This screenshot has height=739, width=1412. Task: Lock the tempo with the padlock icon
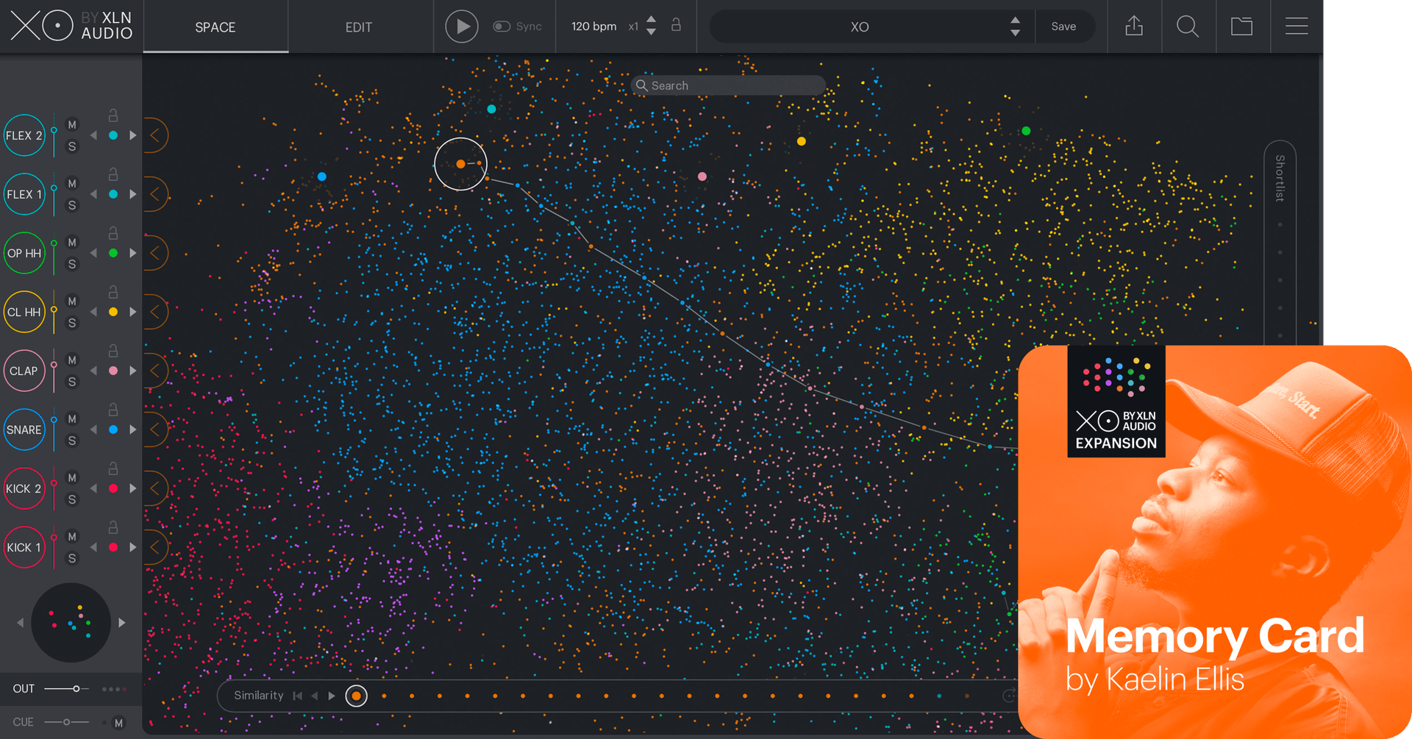pos(676,25)
